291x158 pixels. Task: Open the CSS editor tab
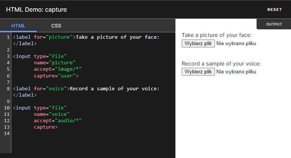point(56,26)
